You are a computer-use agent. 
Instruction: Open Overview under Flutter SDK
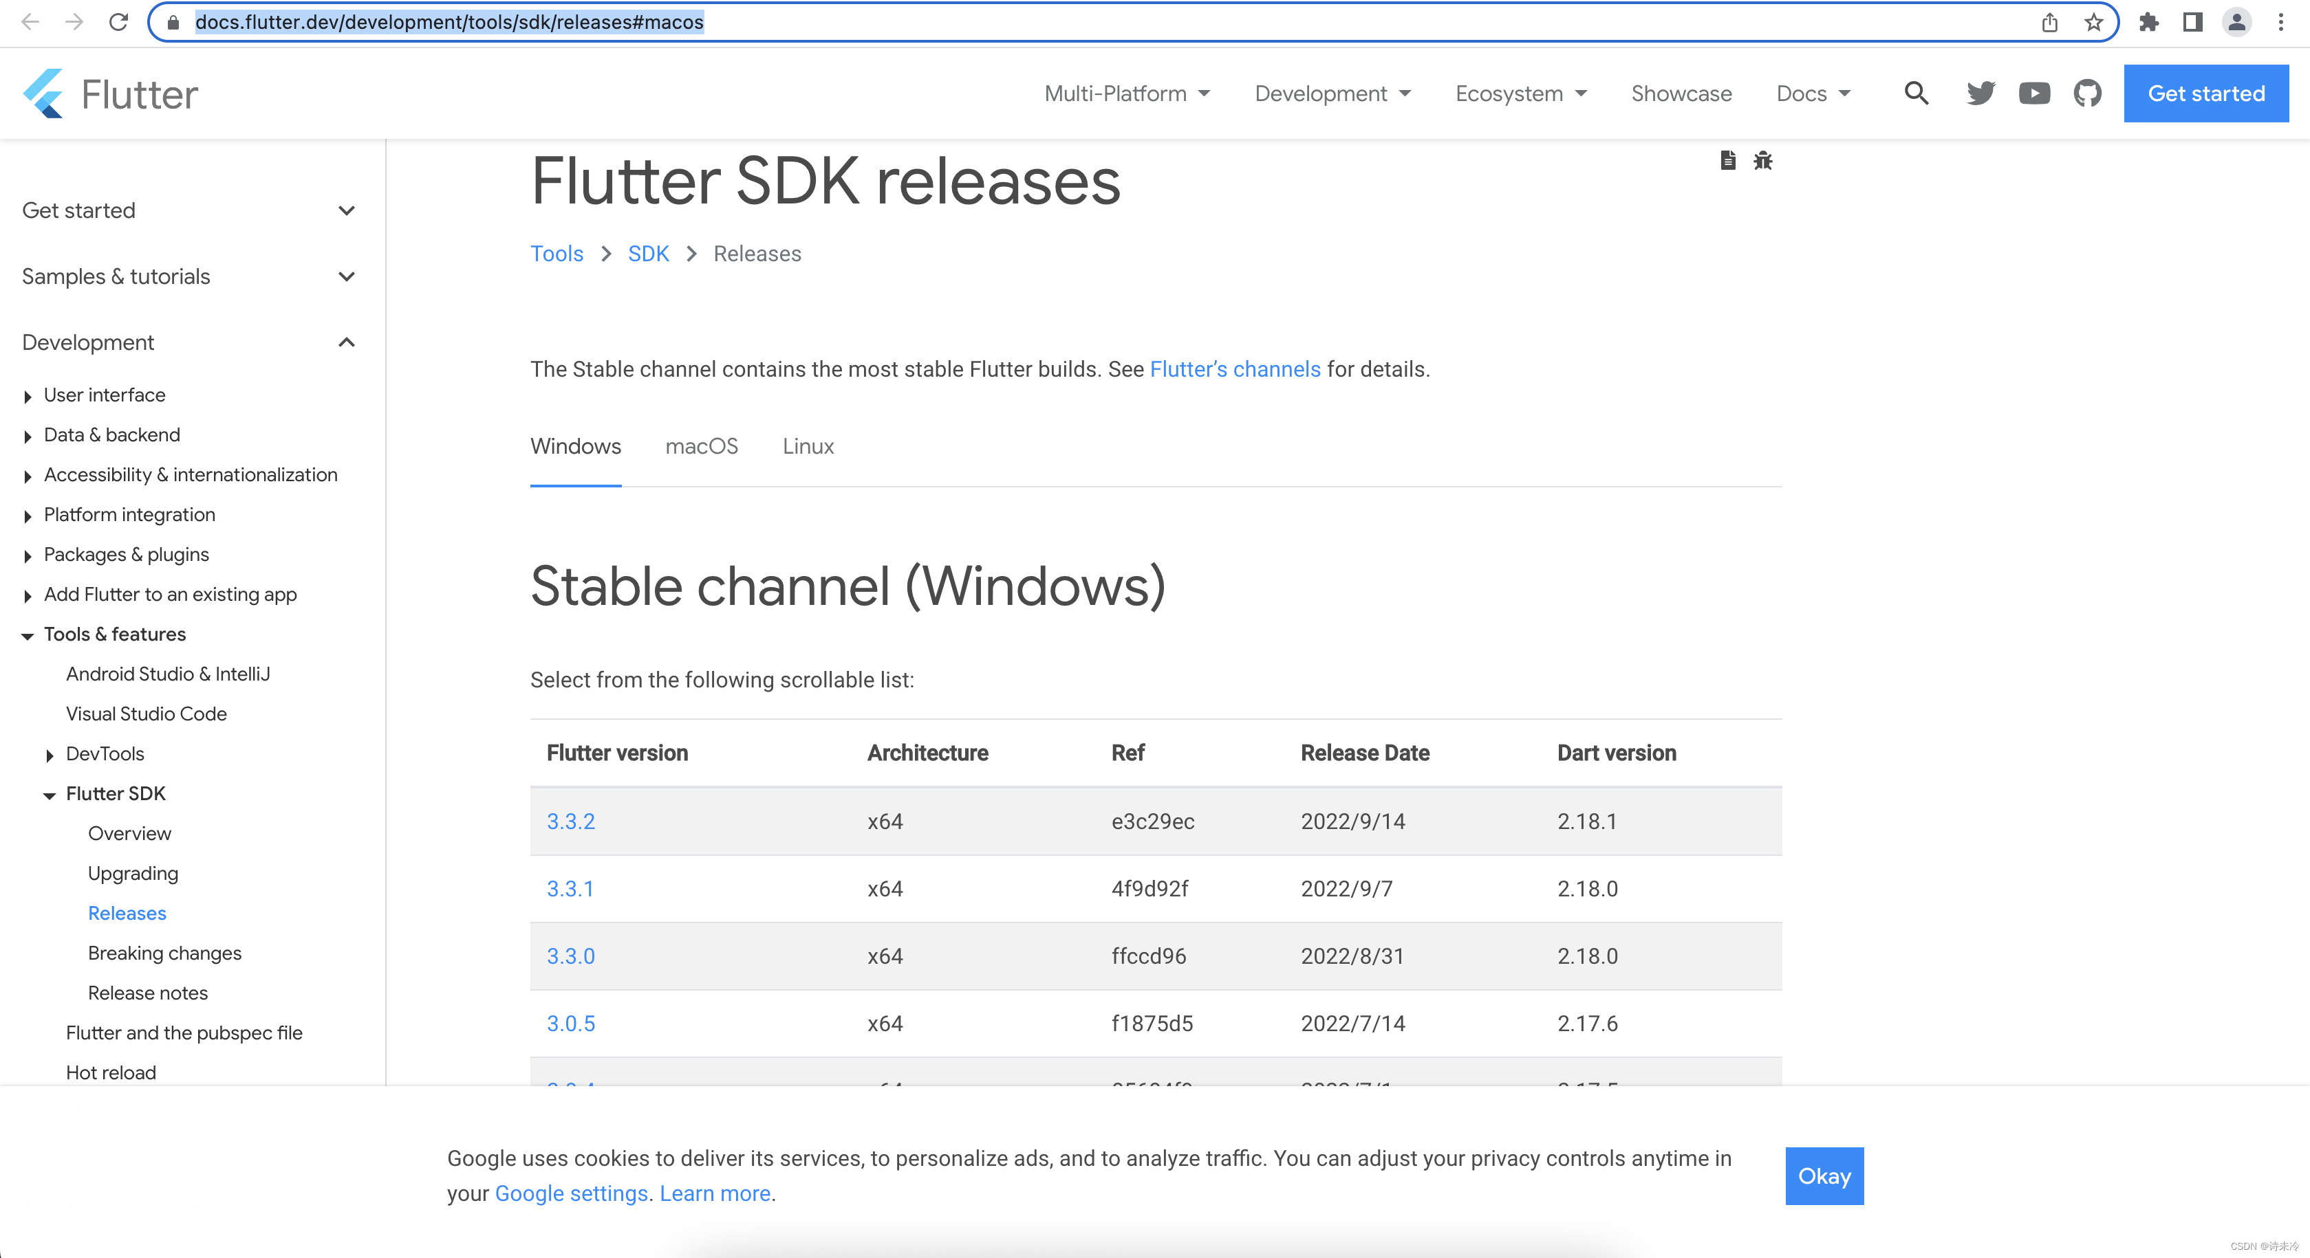click(129, 833)
